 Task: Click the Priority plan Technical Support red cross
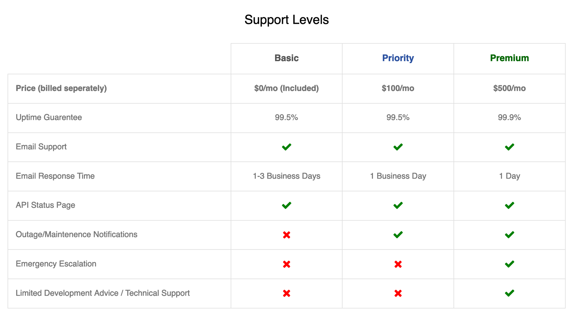398,293
